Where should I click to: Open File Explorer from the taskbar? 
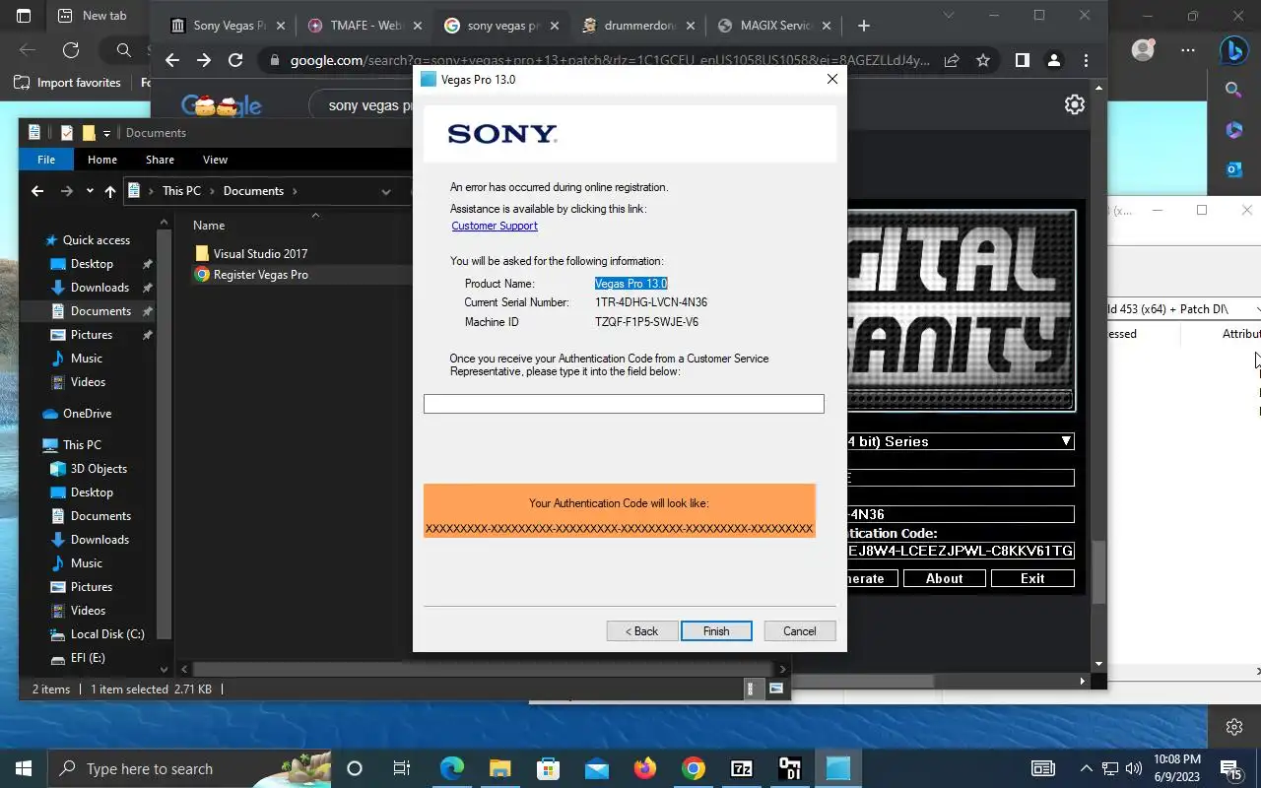(x=500, y=768)
